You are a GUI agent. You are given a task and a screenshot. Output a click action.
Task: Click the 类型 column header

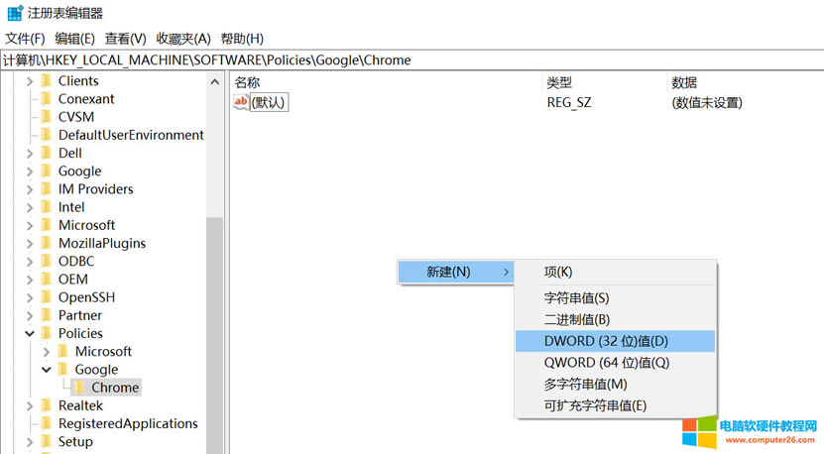pyautogui.click(x=559, y=82)
